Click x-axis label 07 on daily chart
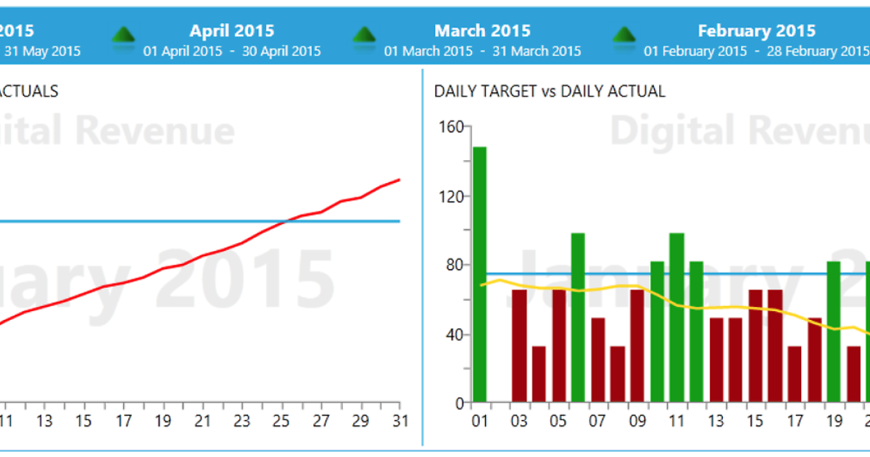The width and height of the screenshot is (870, 457). coord(597,421)
